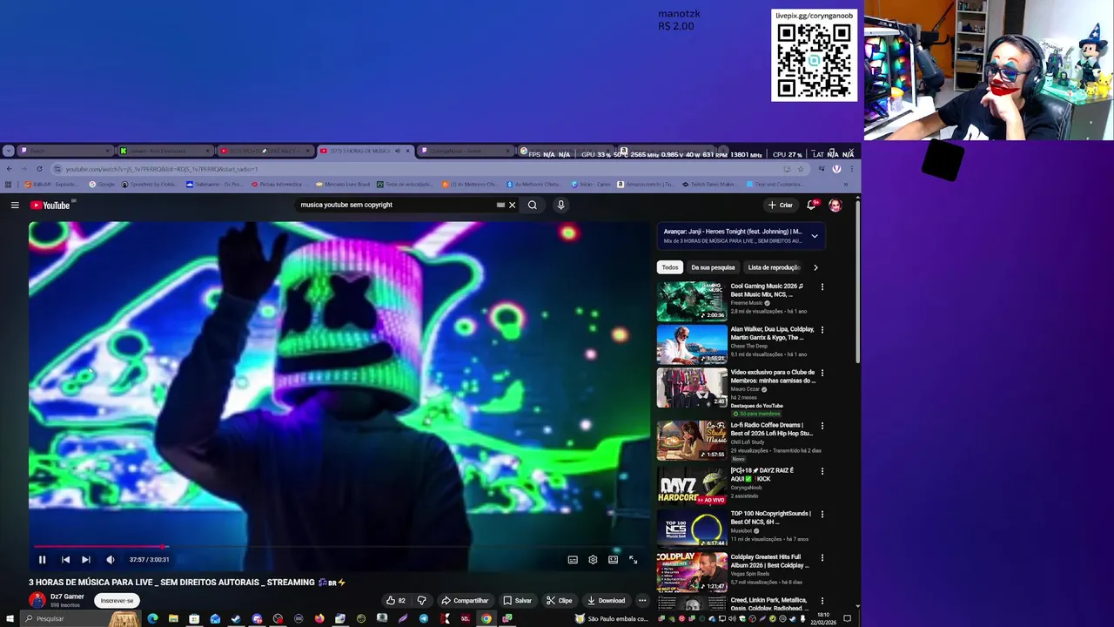Open the Dz7 Gamer channel avatar
Image resolution: width=1114 pixels, height=627 pixels.
point(37,600)
